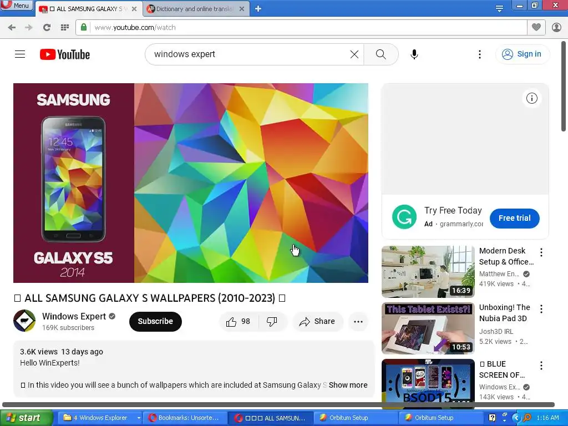Open the Opera Menu button
Image resolution: width=568 pixels, height=426 pixels.
tap(16, 6)
